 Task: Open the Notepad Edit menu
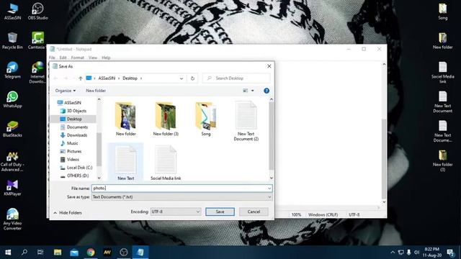[x=63, y=58]
